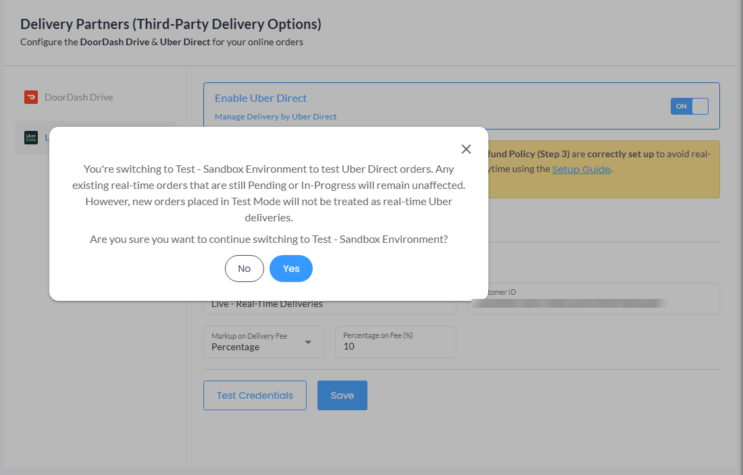Click the DoorDash Drive logo icon
Viewport: 743px width, 475px height.
31,97
